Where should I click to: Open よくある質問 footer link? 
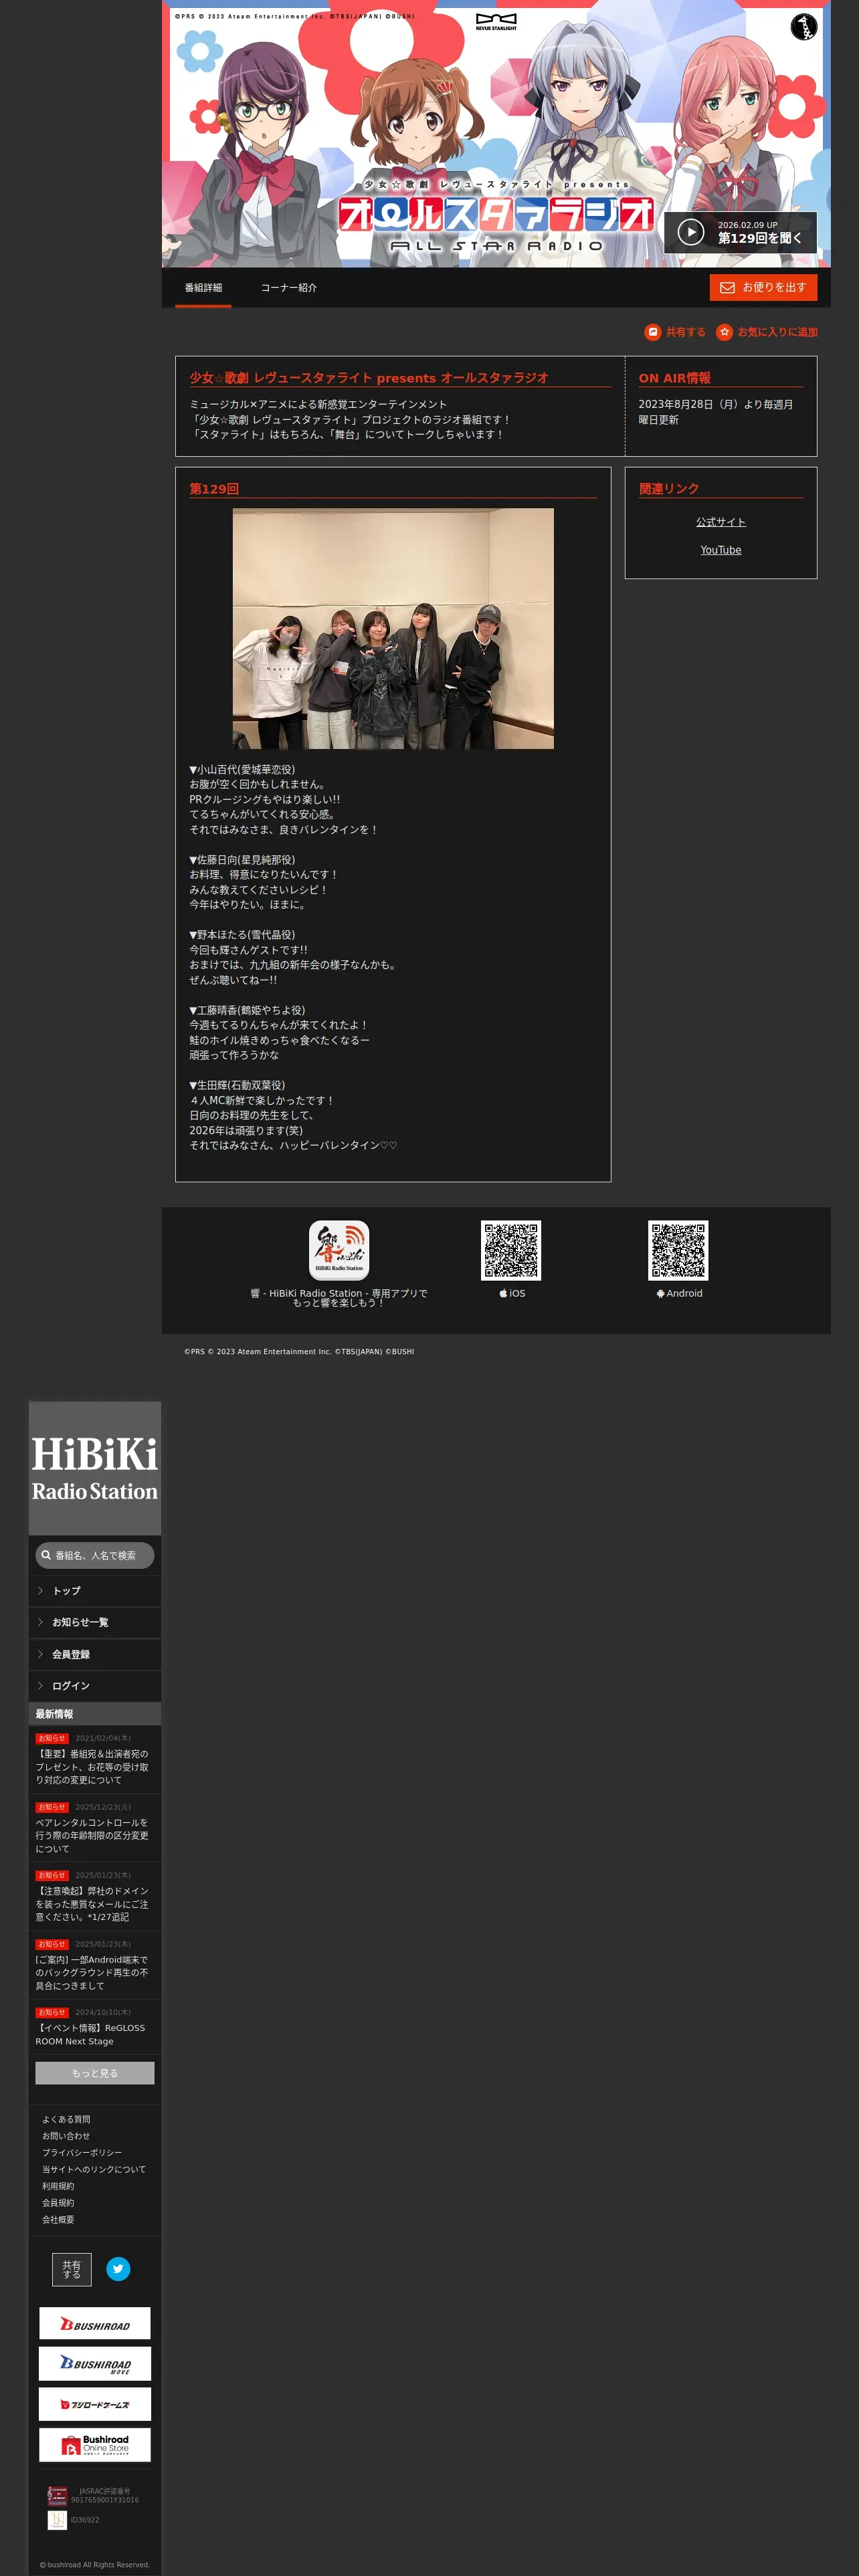coord(66,2119)
